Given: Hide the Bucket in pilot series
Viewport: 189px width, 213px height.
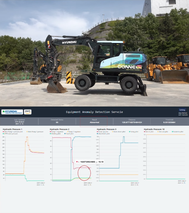Looking at the screenshot, I should (178, 132).
